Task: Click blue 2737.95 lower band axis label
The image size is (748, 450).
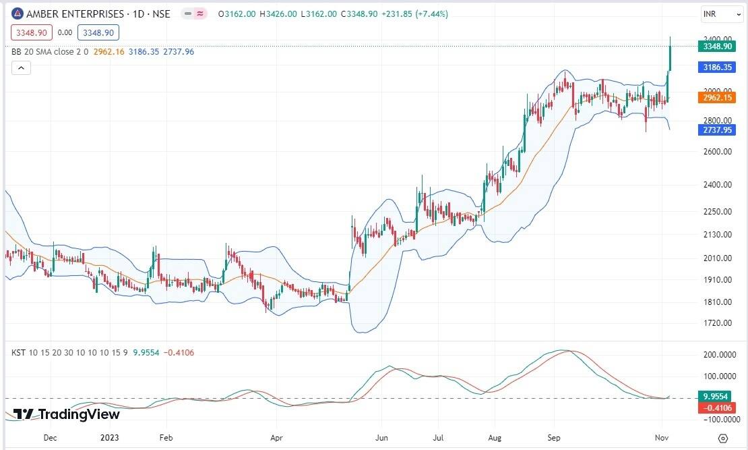Action: click(717, 130)
